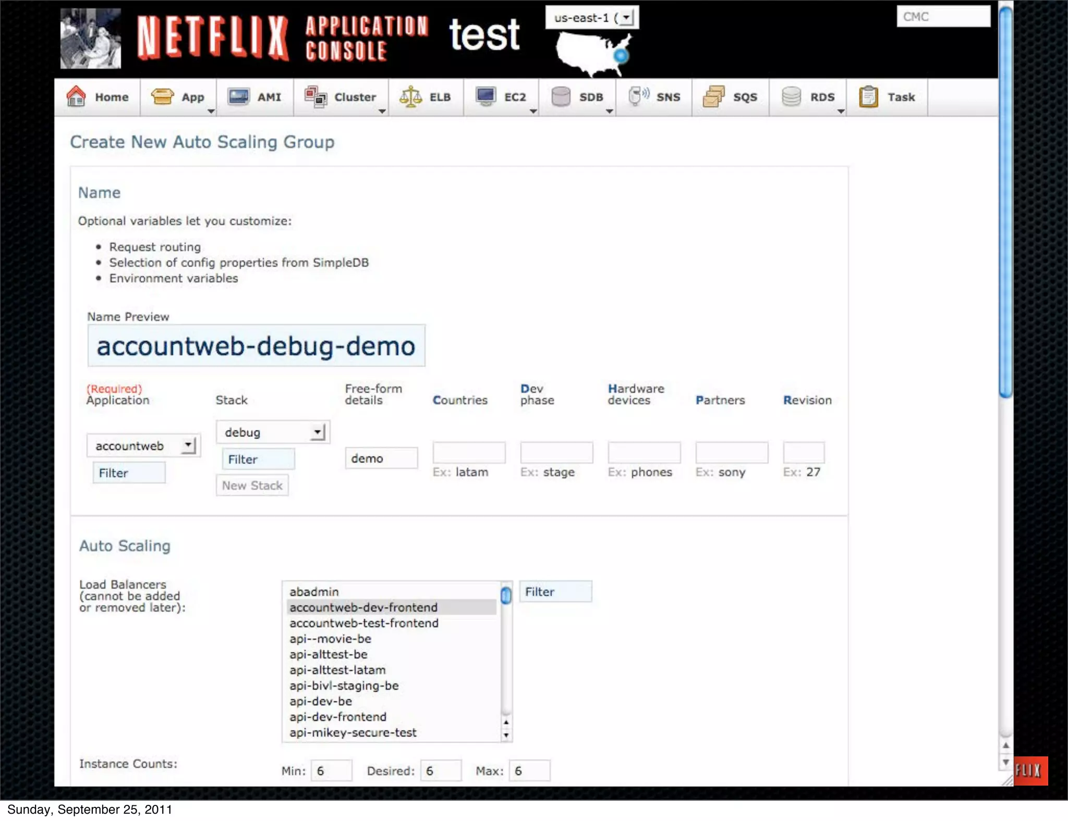This screenshot has width=1068, height=821.
Task: Click the SQS stacked boxes icon
Action: click(714, 97)
